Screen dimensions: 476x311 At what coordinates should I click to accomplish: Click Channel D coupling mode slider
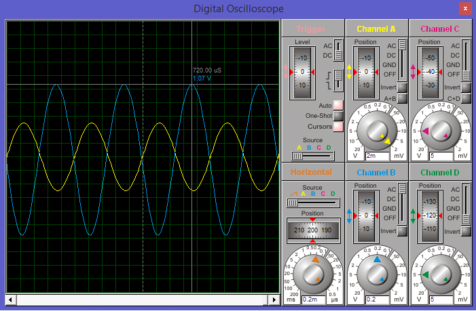(466, 204)
